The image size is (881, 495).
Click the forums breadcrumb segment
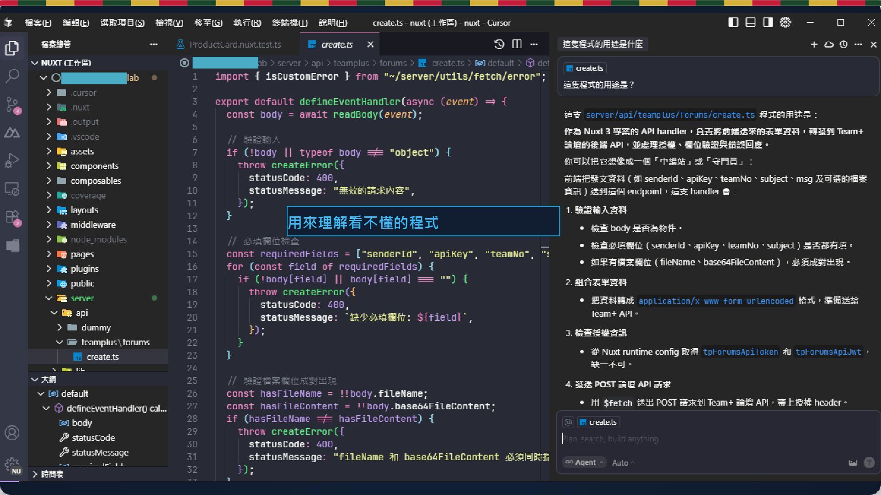point(392,63)
